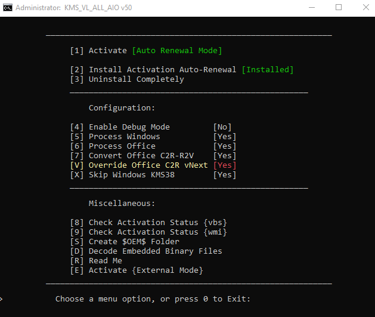The image size is (375, 317).
Task: Click '[9] Check Activation Status {wmi}' line
Action: tap(148, 232)
